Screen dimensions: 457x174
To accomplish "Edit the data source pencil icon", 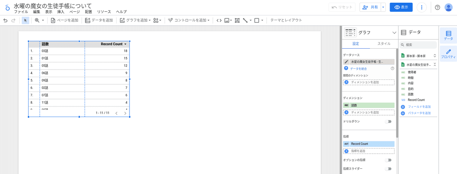I will click(x=346, y=62).
